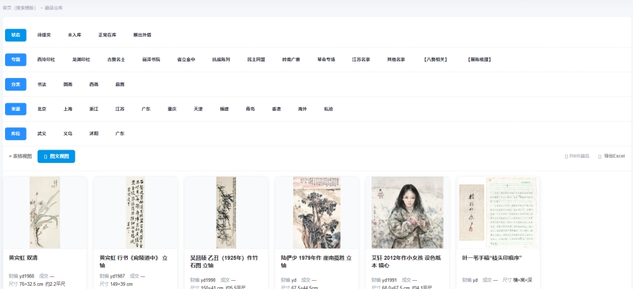Select the 其他名家 topic filter

(x=396, y=60)
